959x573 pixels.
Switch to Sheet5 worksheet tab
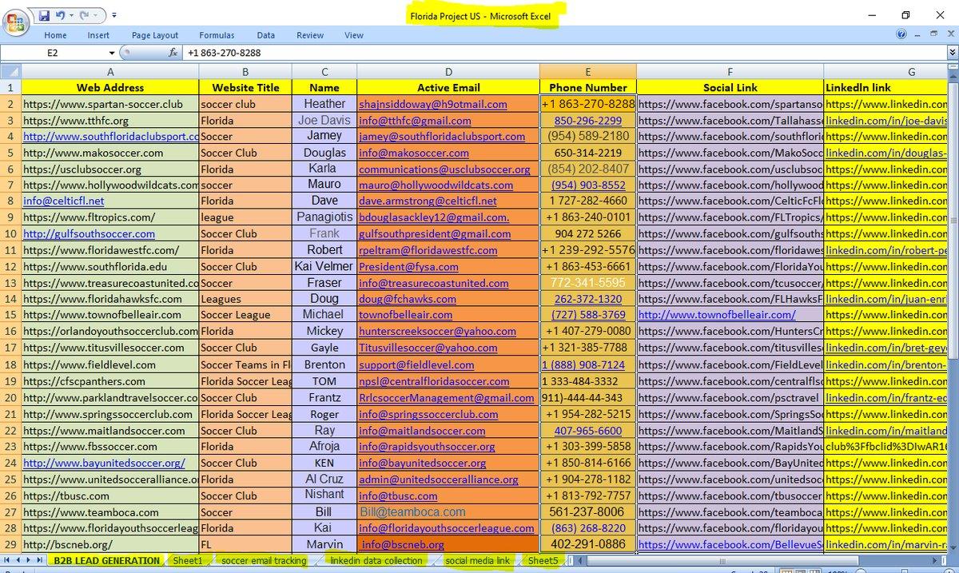tap(543, 561)
